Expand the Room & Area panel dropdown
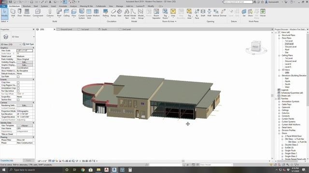The image size is (309, 173). [x=169, y=21]
